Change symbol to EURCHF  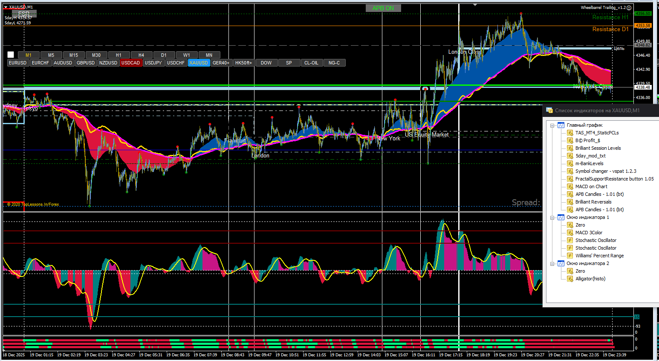tap(40, 63)
